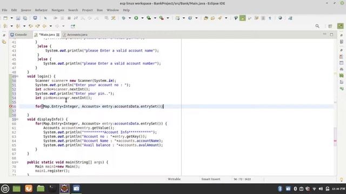The width and height of the screenshot is (346, 194).
Task: Expand the External Tools dropdown arrow
Action: coord(168,18)
